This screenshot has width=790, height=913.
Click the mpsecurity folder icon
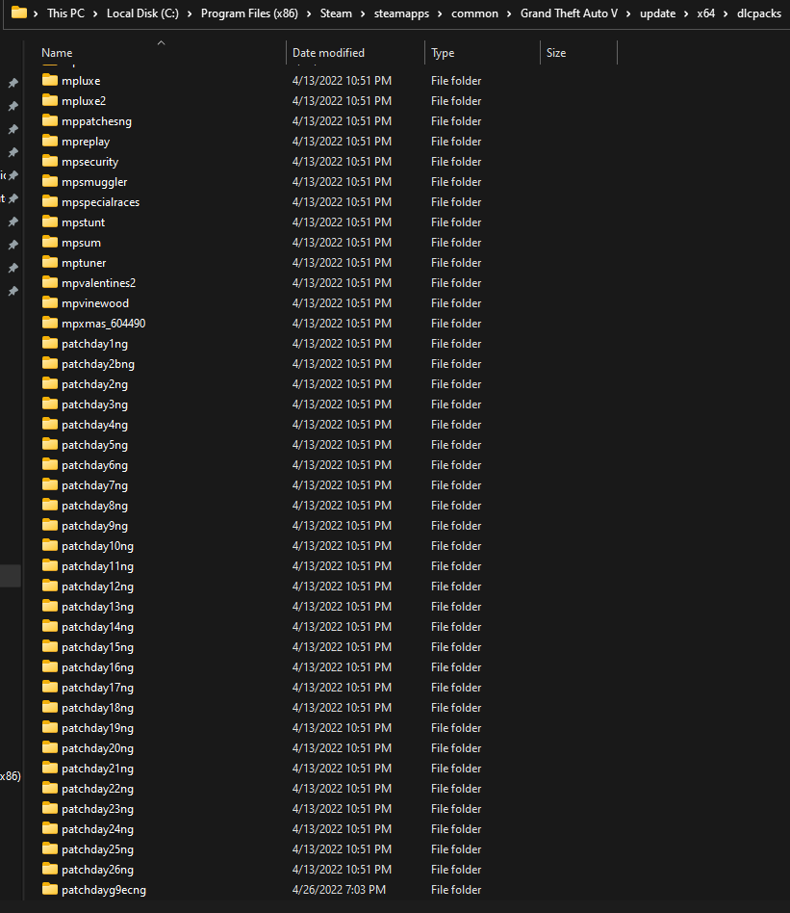pos(50,161)
